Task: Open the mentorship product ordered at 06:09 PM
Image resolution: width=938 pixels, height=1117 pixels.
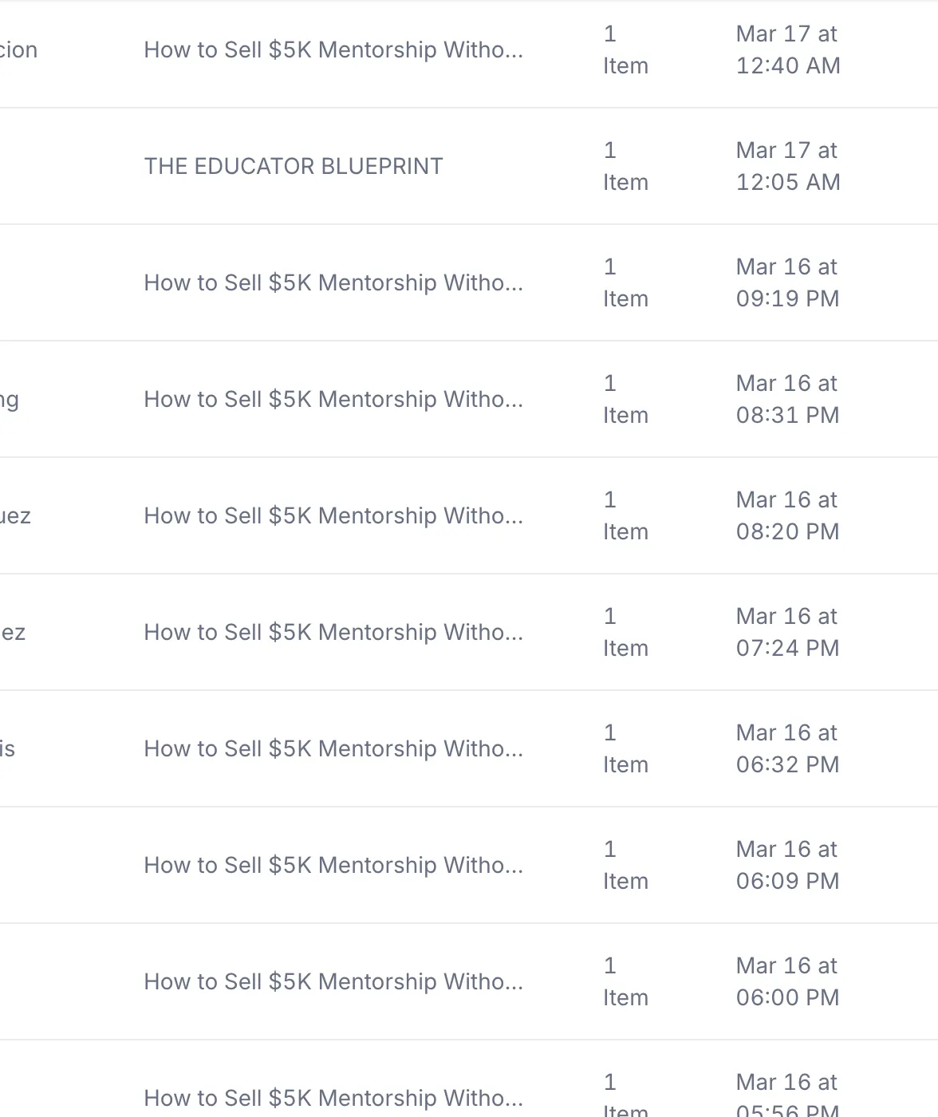Action: 333,865
